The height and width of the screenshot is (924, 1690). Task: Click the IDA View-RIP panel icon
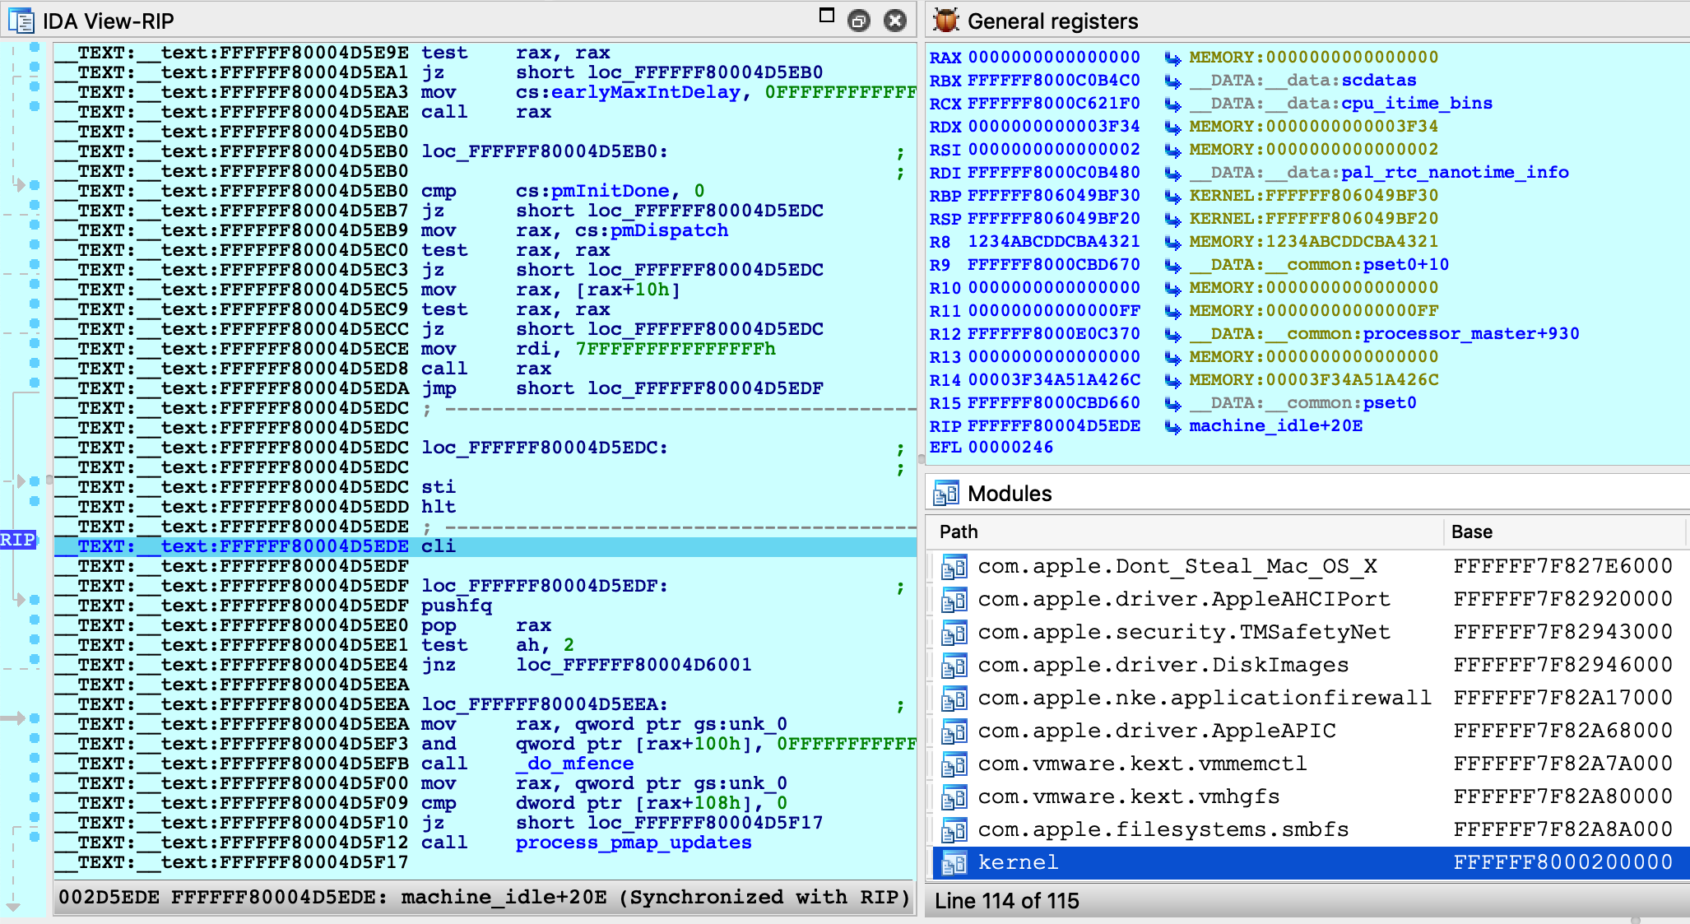tap(21, 21)
